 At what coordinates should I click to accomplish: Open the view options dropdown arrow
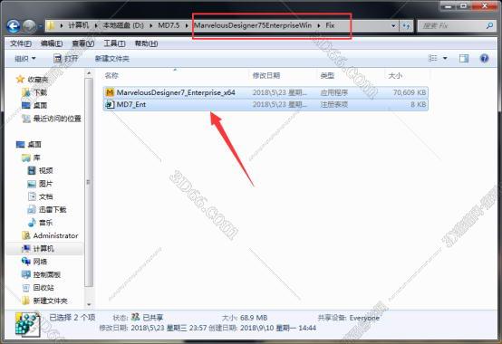tap(445, 59)
